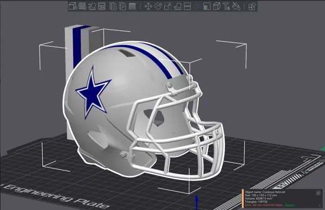Click the Auto orient icon

(92, 6)
